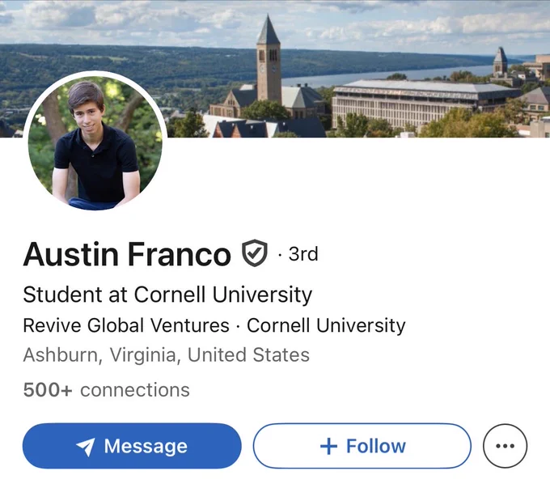The image size is (550, 488).
Task: Send a message with the Message text label
Action: pyautogui.click(x=146, y=447)
